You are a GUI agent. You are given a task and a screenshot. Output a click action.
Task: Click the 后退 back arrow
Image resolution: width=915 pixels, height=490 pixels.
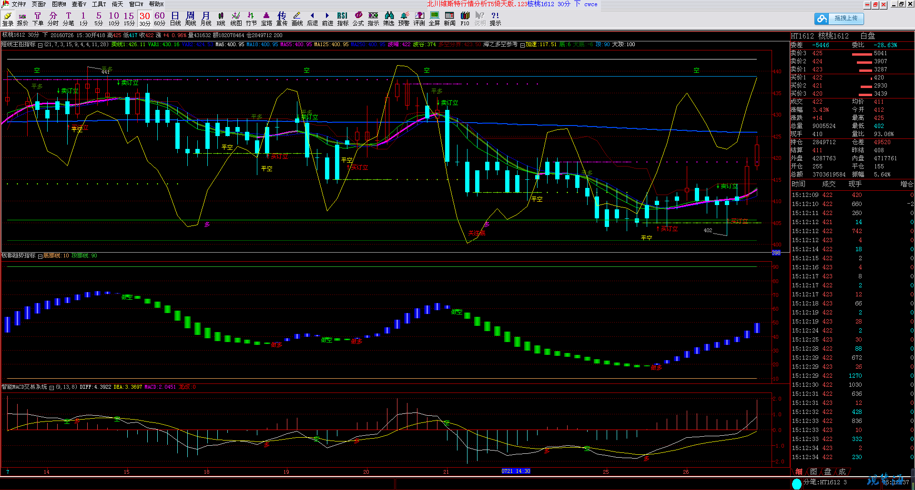(312, 19)
